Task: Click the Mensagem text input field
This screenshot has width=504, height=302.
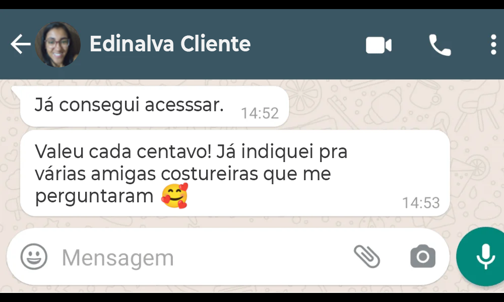Action: click(199, 258)
